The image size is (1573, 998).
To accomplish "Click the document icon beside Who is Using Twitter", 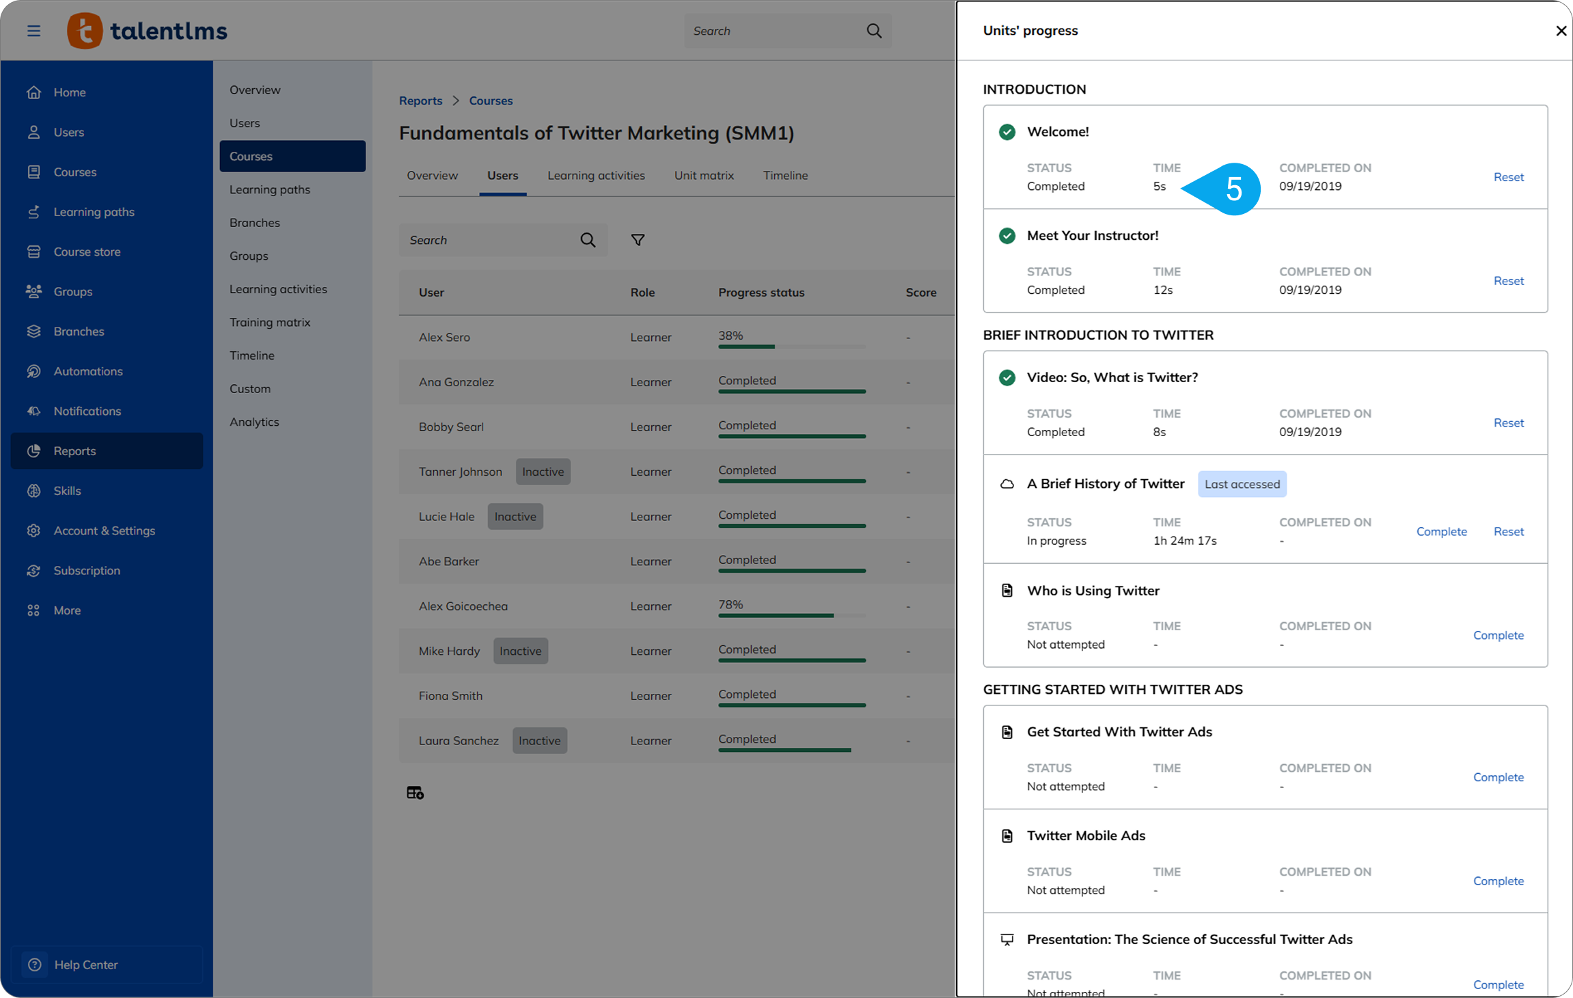I will [x=1007, y=591].
